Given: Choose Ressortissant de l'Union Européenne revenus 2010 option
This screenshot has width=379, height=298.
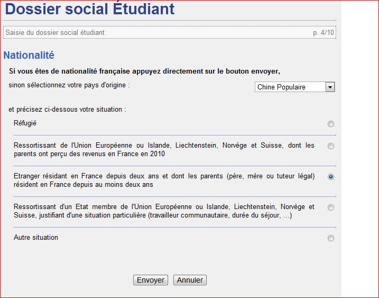Looking at the screenshot, I should tap(331, 146).
